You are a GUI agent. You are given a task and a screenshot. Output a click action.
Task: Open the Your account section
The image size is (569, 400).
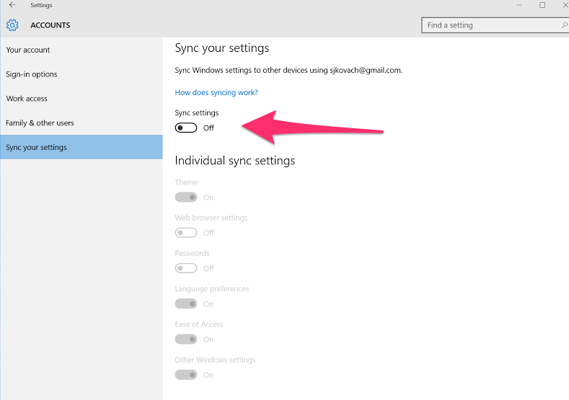coord(81,50)
